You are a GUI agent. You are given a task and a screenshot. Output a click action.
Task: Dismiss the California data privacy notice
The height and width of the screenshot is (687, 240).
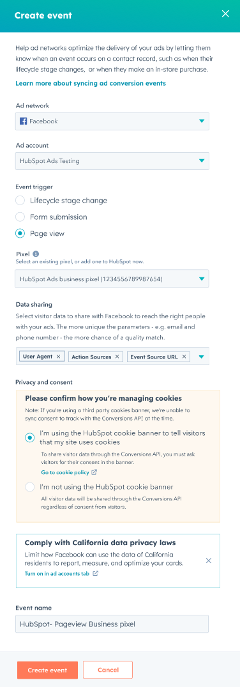click(x=209, y=560)
